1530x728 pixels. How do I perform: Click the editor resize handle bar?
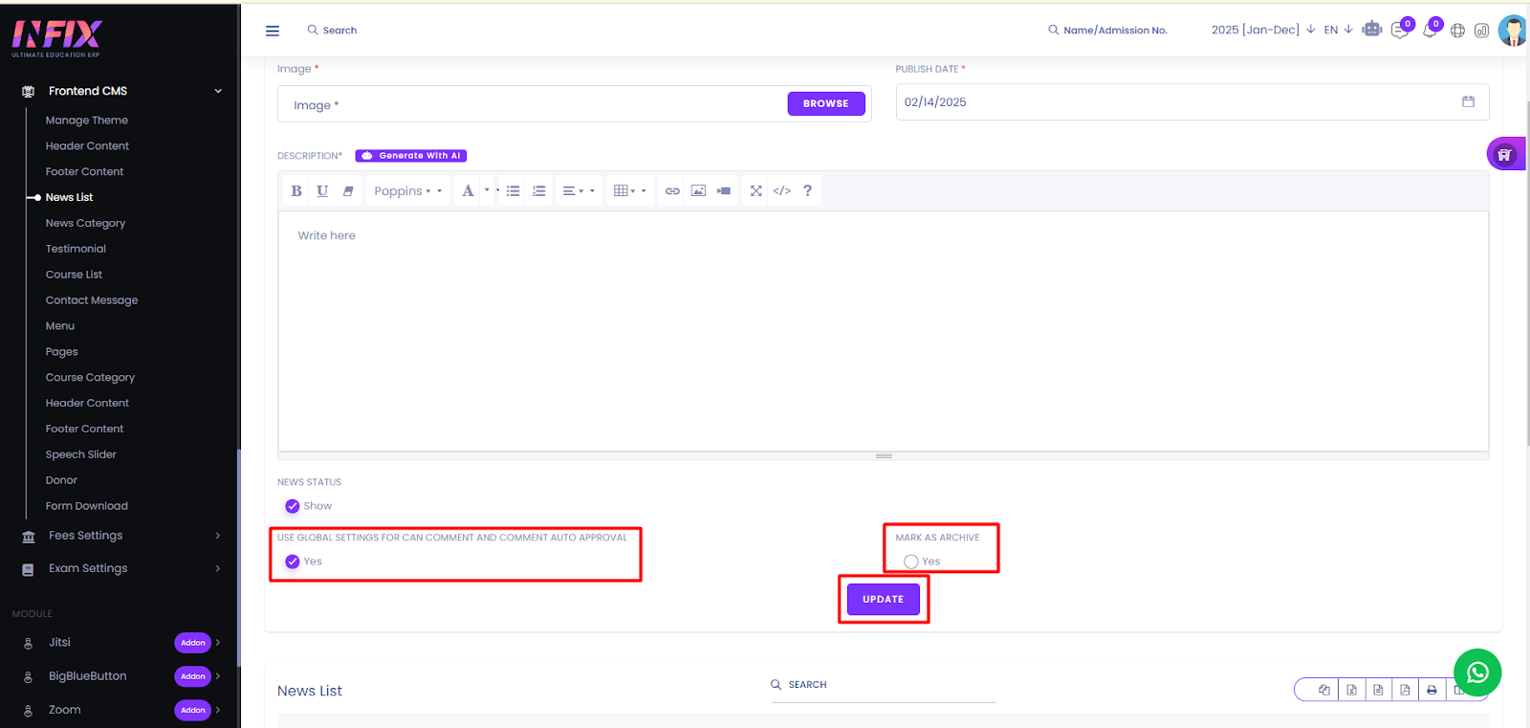click(x=884, y=456)
